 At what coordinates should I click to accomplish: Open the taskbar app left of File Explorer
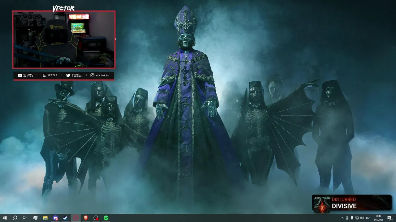click(35, 218)
